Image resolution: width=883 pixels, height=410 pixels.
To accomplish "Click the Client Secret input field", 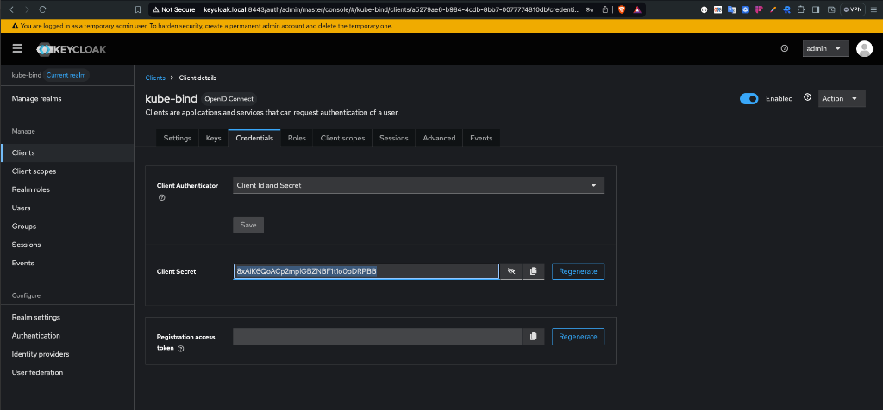I will [x=366, y=271].
